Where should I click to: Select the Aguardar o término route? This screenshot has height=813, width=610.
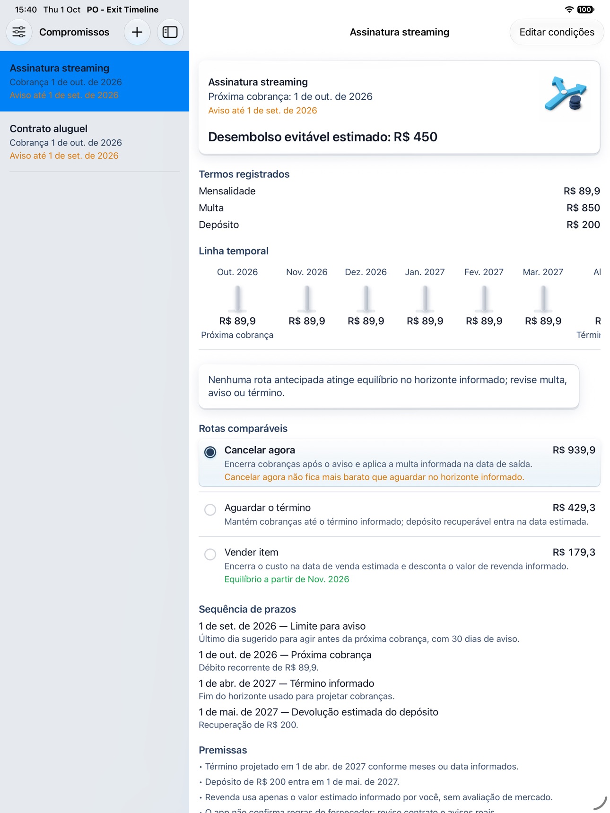point(400,514)
